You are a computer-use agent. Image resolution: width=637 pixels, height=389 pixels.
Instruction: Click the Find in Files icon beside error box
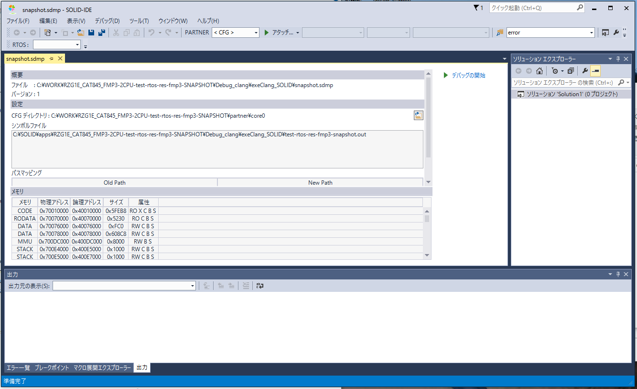500,33
